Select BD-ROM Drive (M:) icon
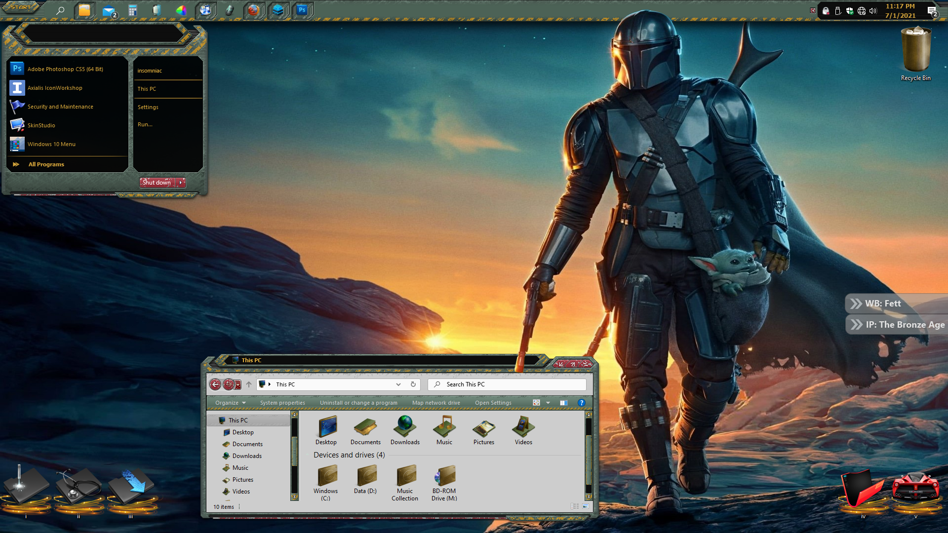This screenshot has height=533, width=948. 444,483
